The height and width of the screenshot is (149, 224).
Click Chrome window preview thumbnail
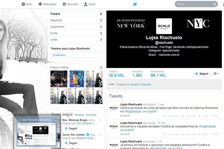tap(37, 134)
